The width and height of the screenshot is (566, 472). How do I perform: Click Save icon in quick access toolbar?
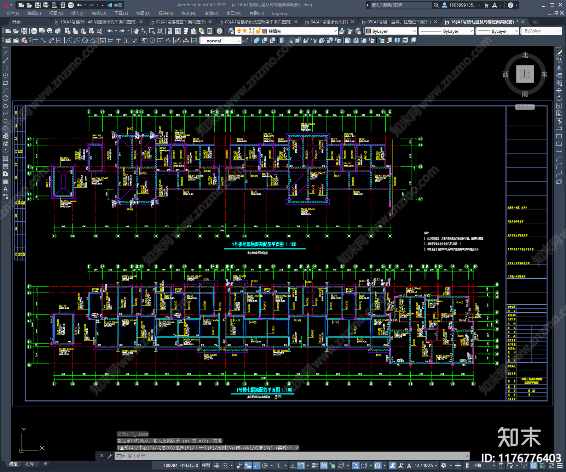tap(37, 5)
